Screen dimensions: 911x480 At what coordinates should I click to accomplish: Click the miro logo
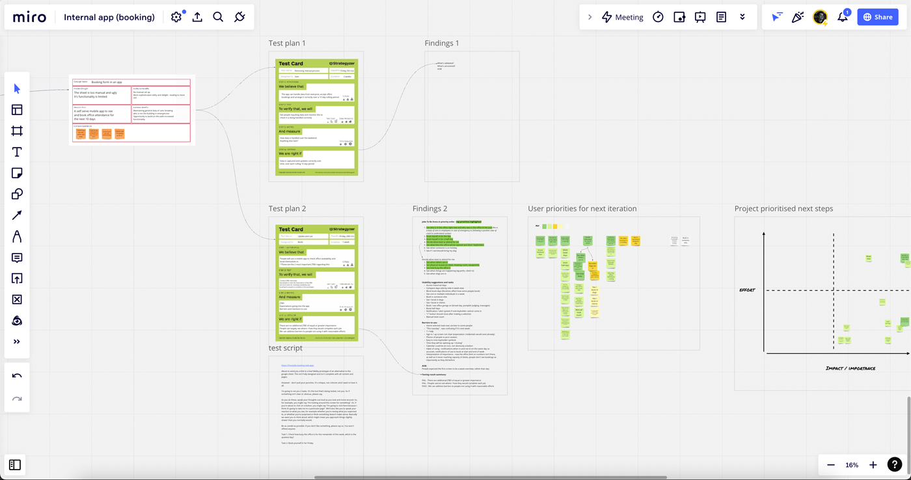(x=29, y=17)
